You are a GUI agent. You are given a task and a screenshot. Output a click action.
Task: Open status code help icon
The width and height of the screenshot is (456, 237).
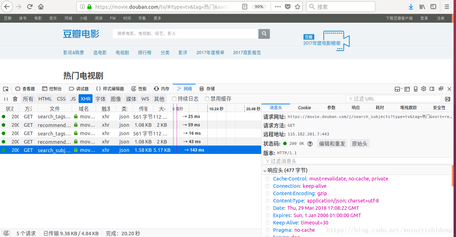click(310, 143)
